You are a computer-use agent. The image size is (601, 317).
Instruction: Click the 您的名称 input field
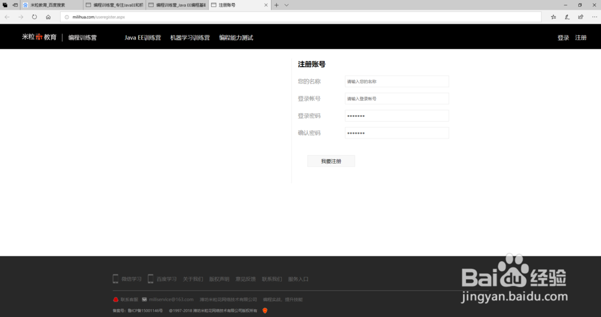(x=397, y=81)
